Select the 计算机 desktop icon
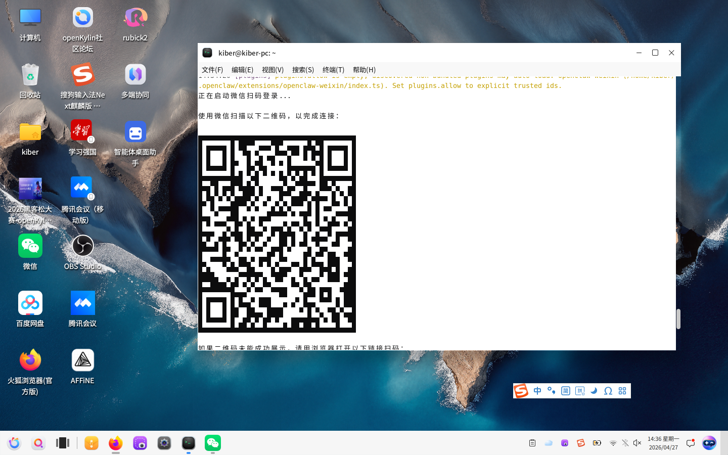This screenshot has height=455, width=728. click(x=30, y=24)
